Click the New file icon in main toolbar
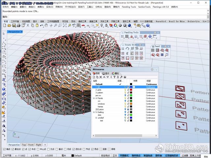This screenshot has width=211, height=158. pos(5,25)
